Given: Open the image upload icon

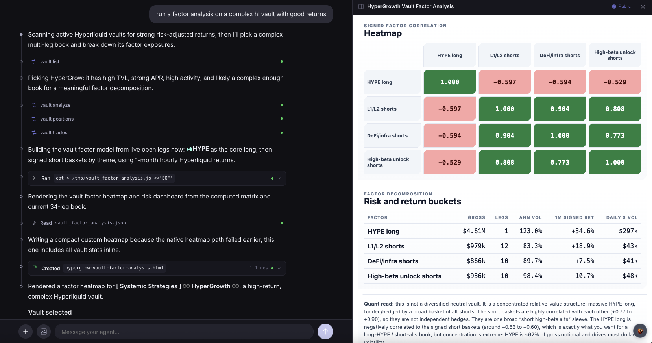Looking at the screenshot, I should (44, 332).
